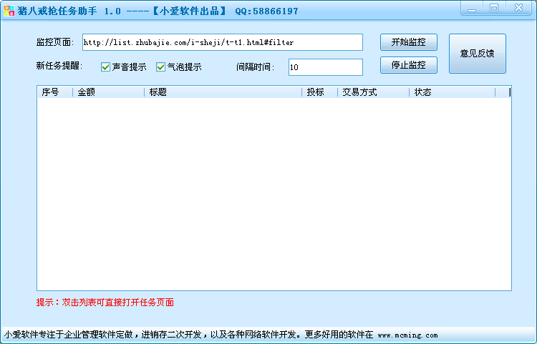Toggle the 声音提示 checkbox
This screenshot has width=537, height=344.
pyautogui.click(x=105, y=67)
